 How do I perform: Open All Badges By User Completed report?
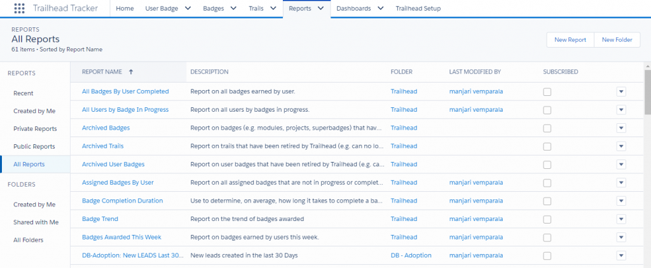click(125, 91)
